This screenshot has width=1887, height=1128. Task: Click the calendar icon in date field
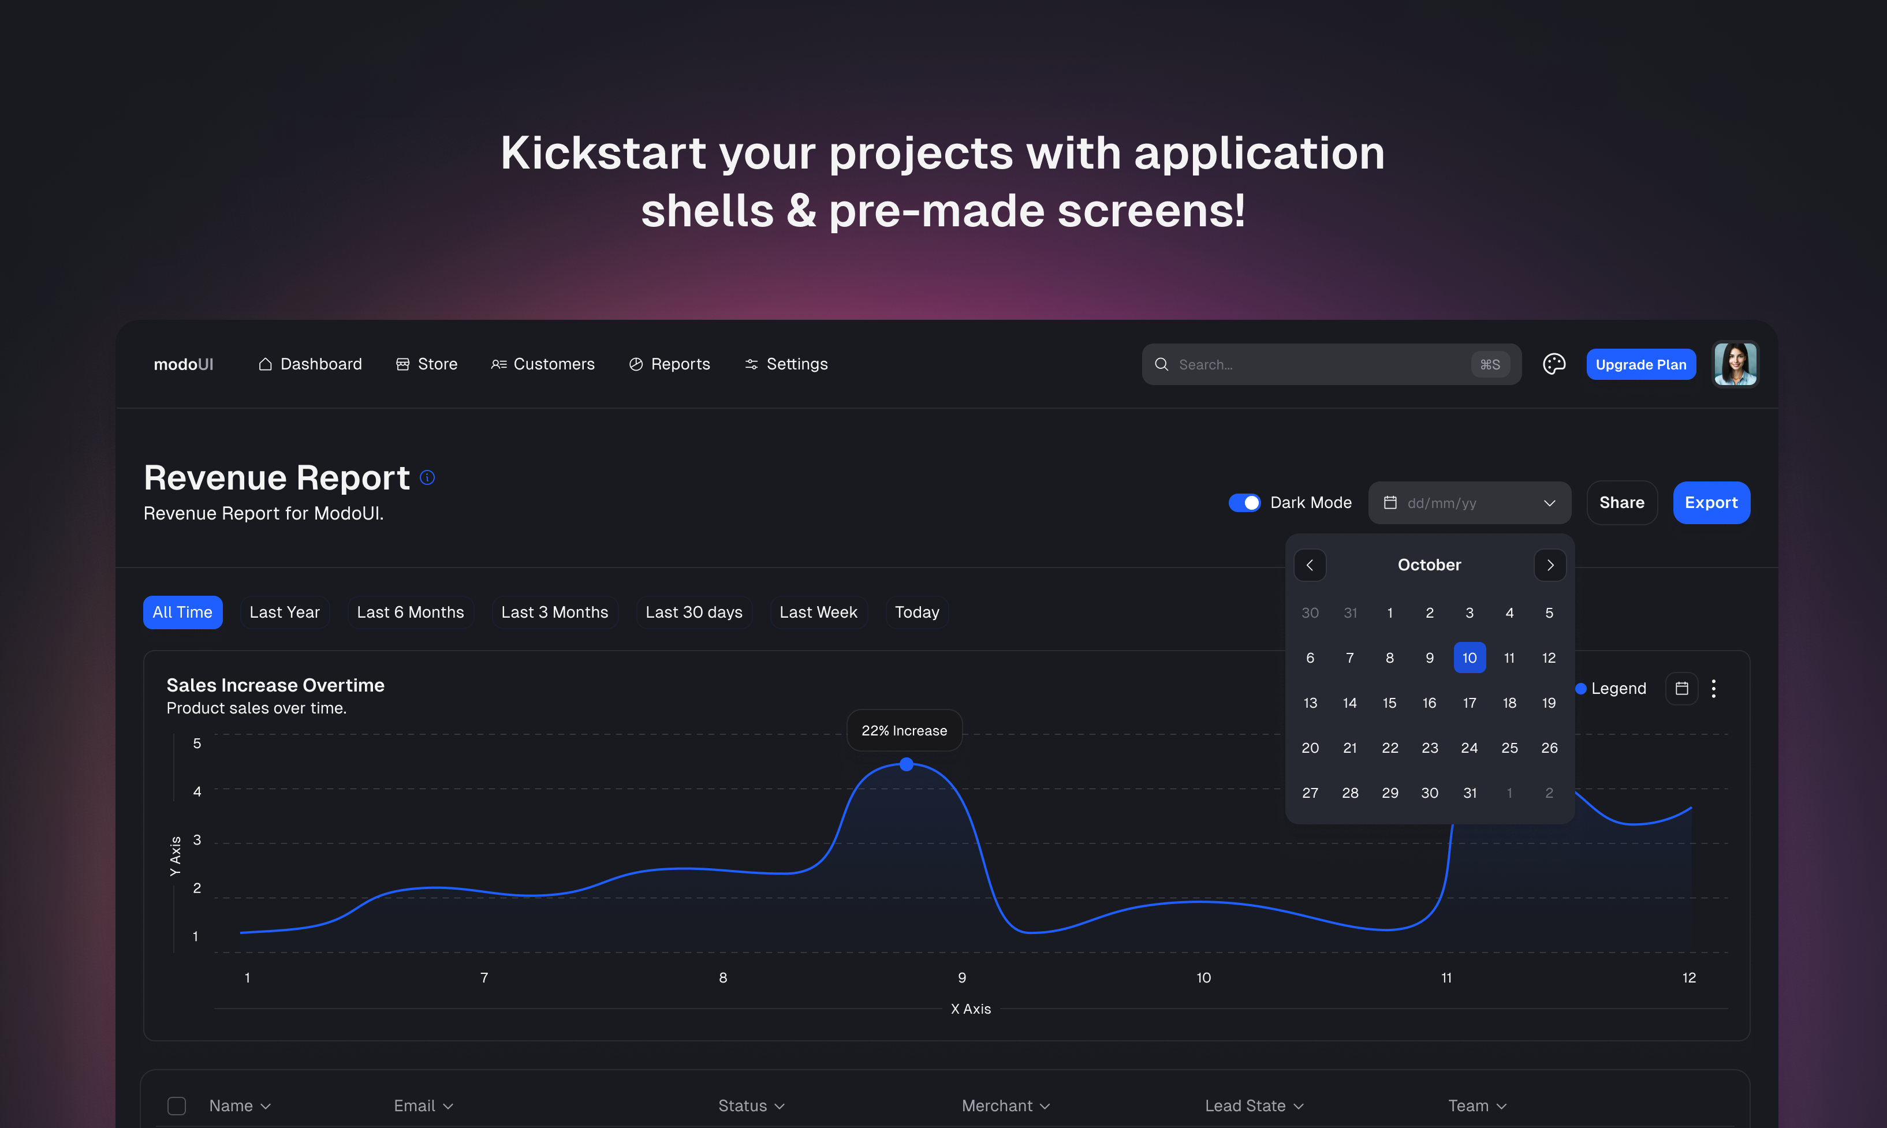coord(1390,502)
